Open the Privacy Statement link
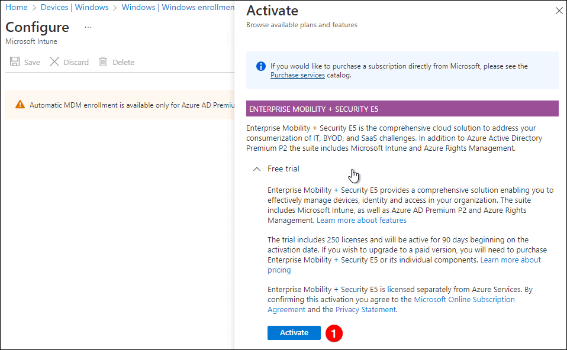567x350 pixels. click(x=366, y=310)
